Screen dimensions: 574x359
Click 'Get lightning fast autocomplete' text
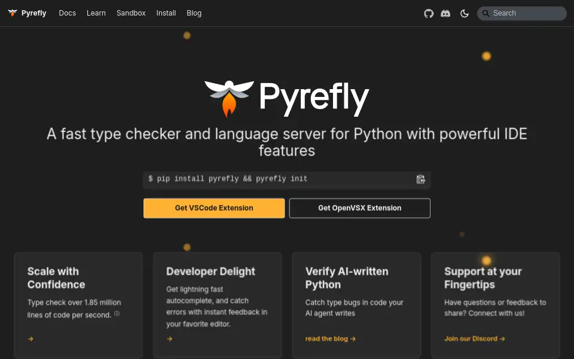pos(216,306)
